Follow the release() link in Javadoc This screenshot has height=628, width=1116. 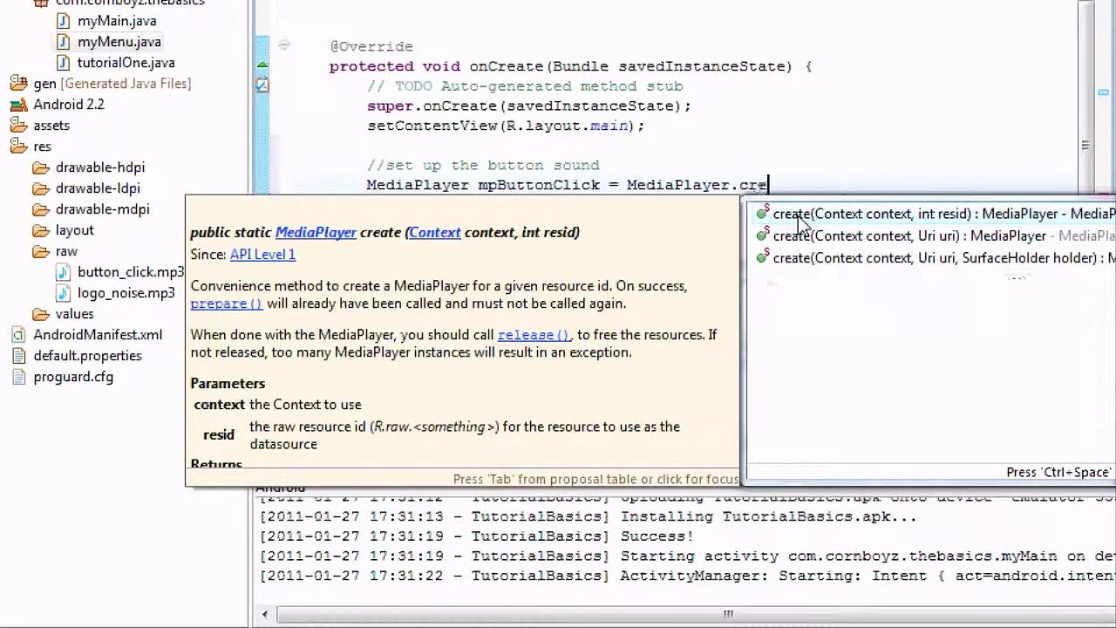(x=534, y=335)
